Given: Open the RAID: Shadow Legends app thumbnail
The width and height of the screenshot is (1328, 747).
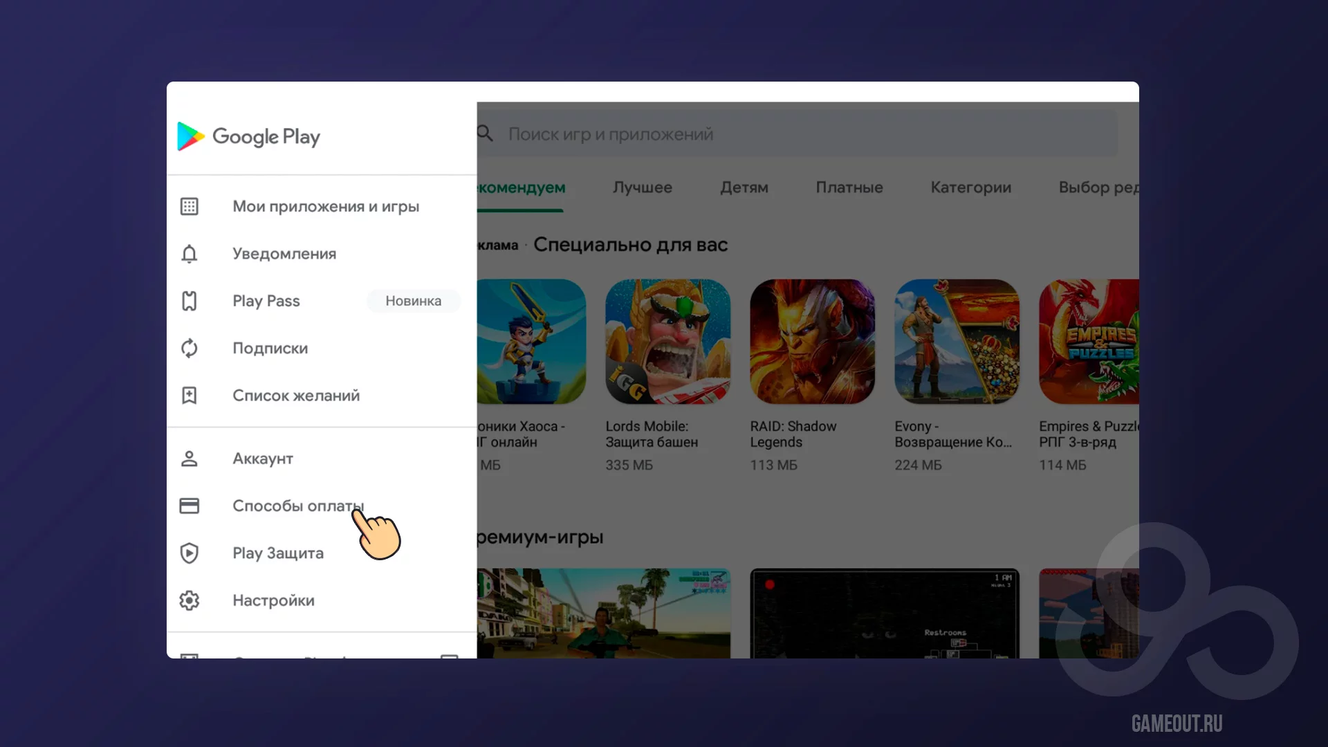Looking at the screenshot, I should coord(812,342).
